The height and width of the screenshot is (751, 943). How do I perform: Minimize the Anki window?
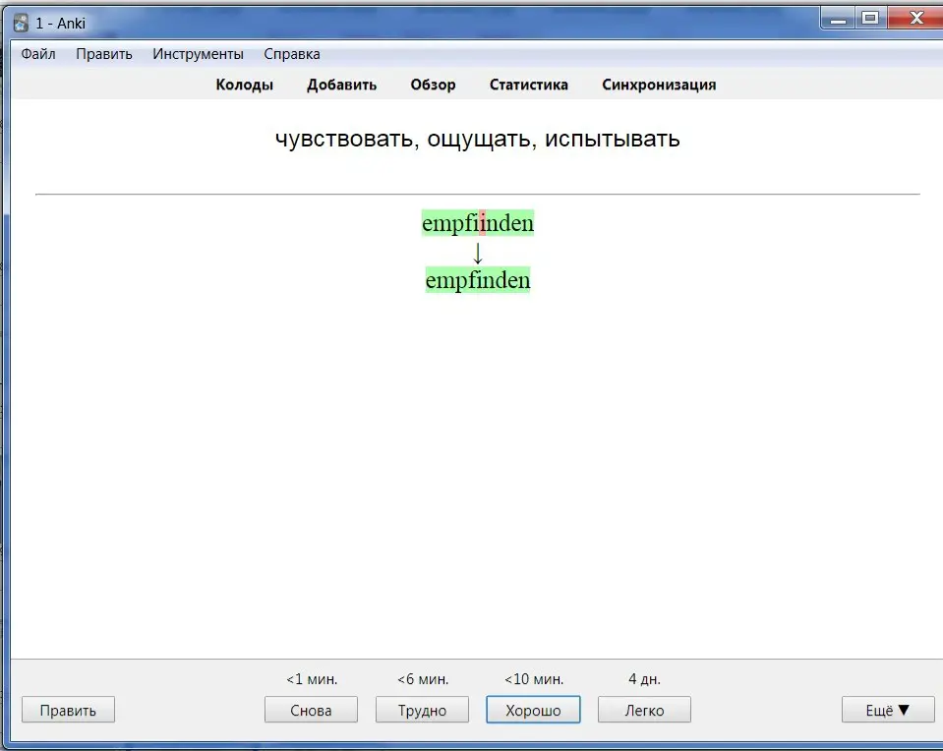coord(839,18)
